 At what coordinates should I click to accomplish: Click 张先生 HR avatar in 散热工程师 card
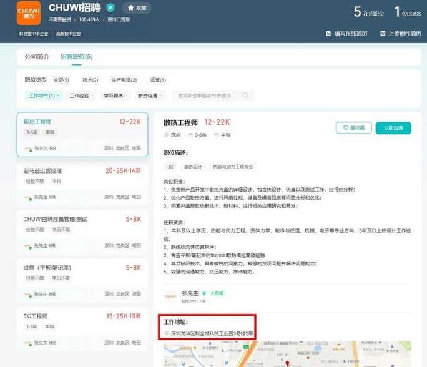[28, 149]
